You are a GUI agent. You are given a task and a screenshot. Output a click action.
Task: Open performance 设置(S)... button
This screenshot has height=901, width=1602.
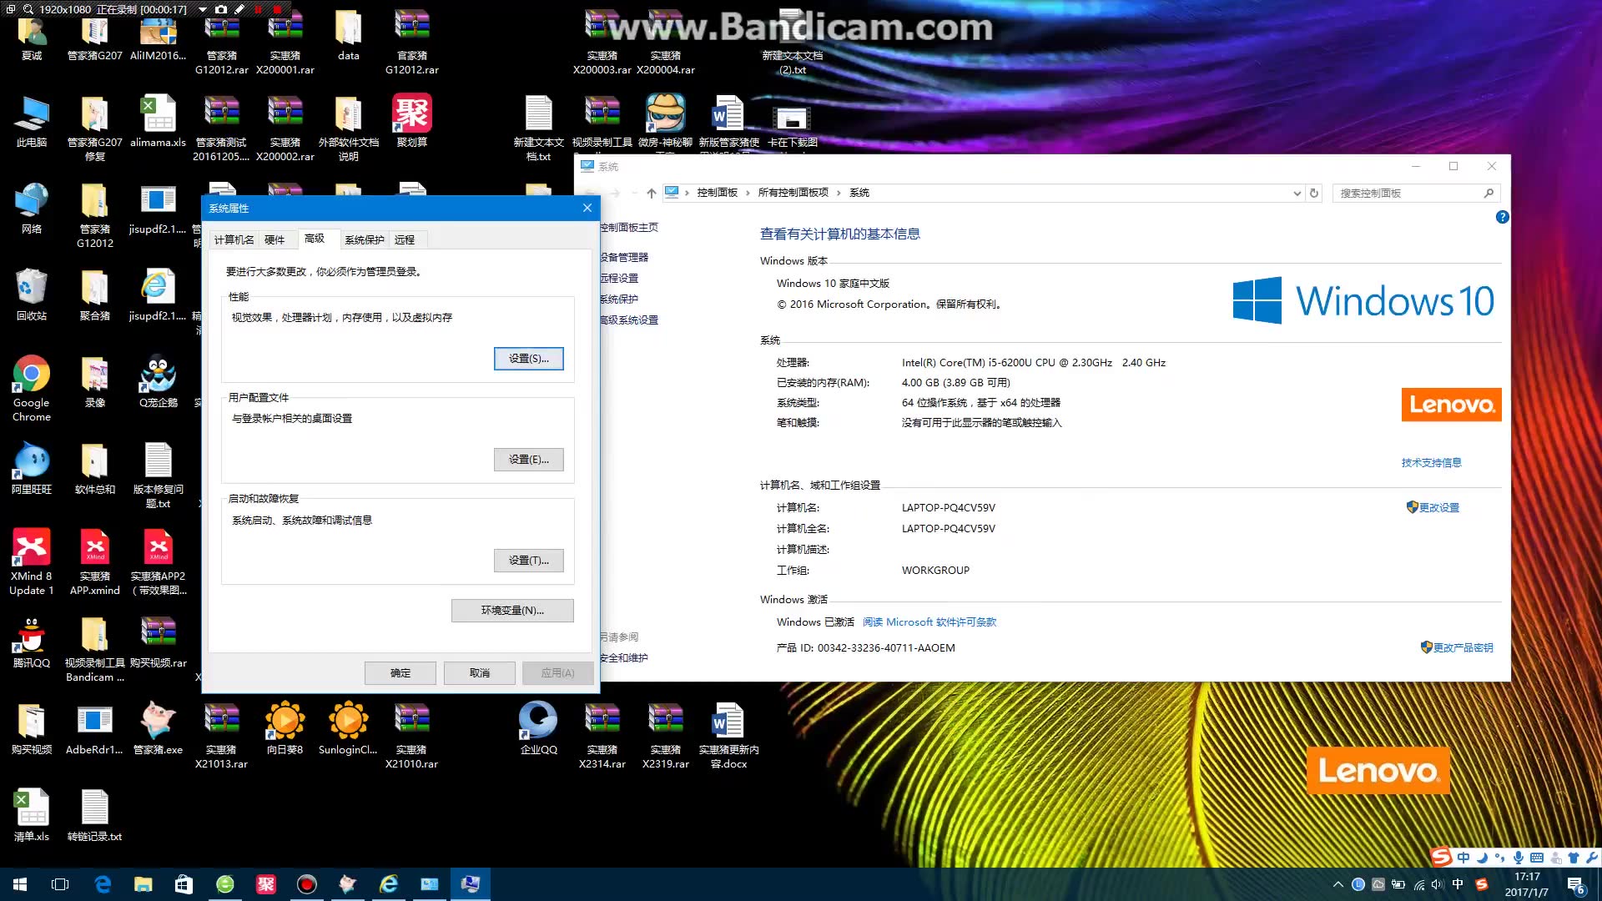coord(529,359)
